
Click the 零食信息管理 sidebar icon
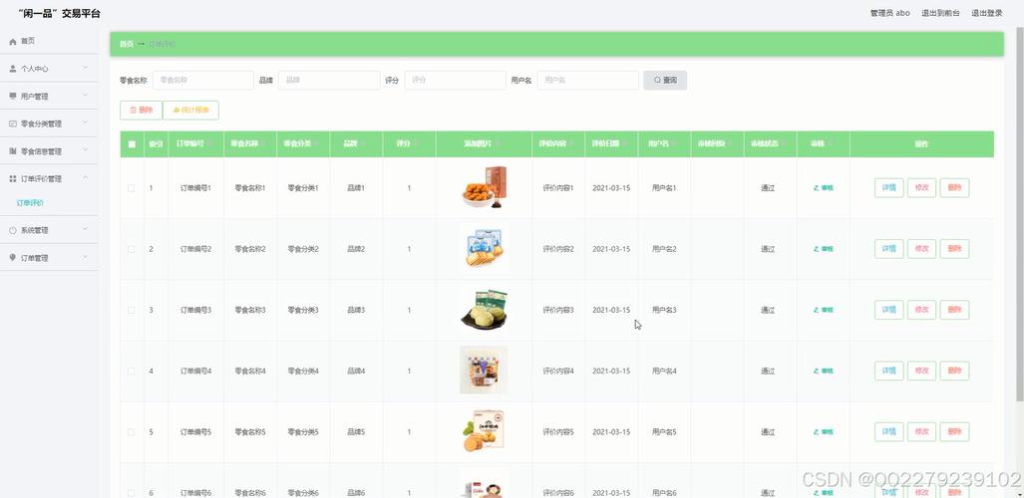click(13, 150)
